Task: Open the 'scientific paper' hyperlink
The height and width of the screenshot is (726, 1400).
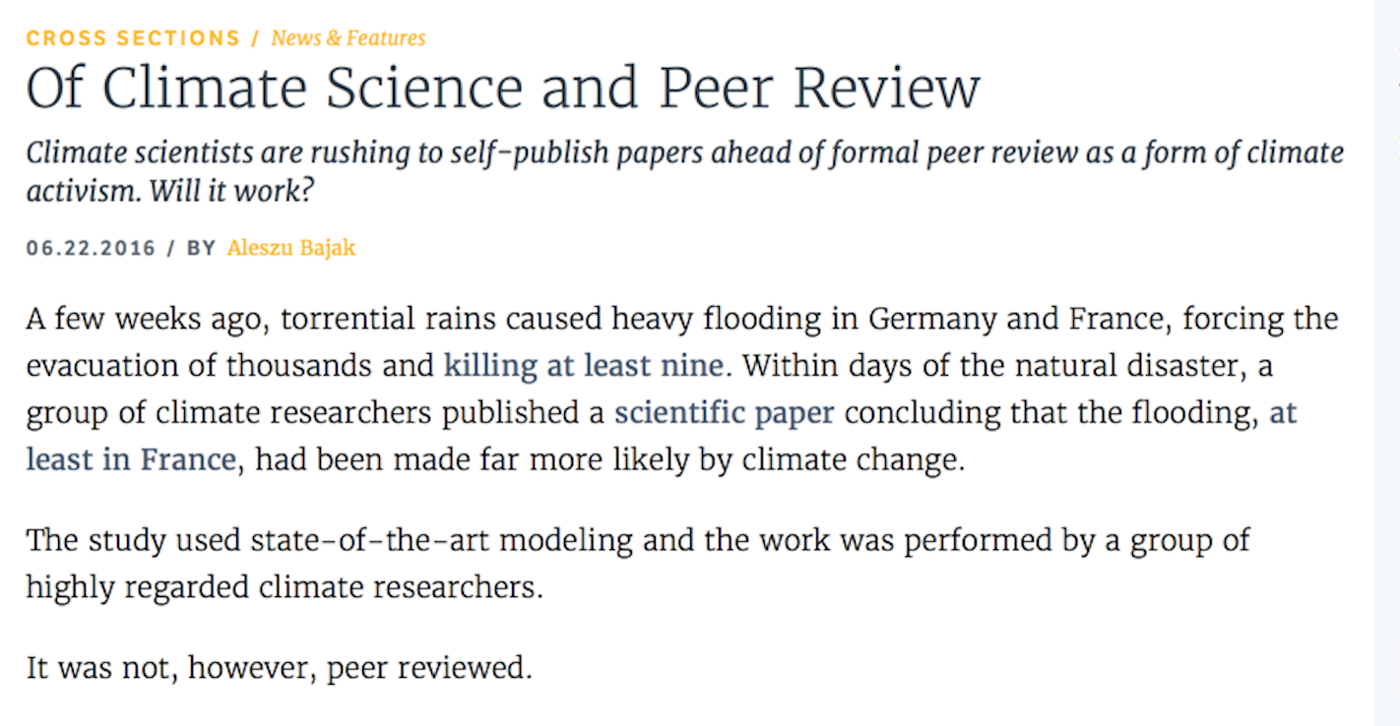Action: [x=724, y=413]
